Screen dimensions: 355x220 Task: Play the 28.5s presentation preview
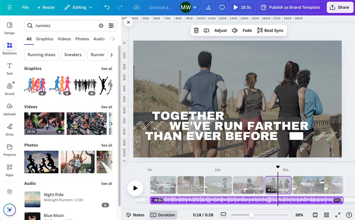pos(243,7)
